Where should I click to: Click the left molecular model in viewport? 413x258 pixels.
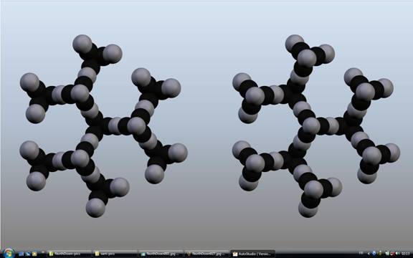103,126
